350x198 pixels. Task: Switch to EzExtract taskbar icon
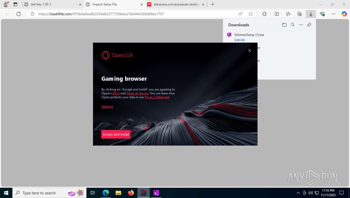tap(156, 193)
